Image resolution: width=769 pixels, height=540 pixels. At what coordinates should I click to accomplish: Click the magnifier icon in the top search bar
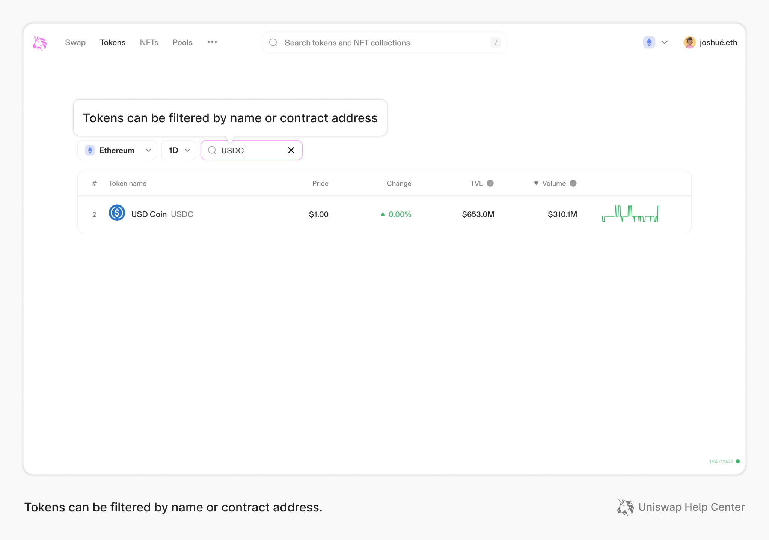click(x=273, y=43)
